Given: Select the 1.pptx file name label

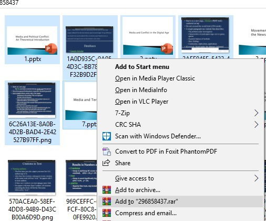Looking at the screenshot, I should 33,59.
